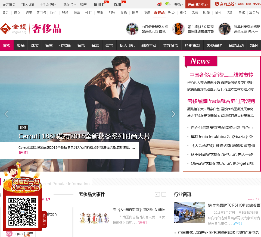
Task: Show next carousel slide arrow
Action: (173, 114)
